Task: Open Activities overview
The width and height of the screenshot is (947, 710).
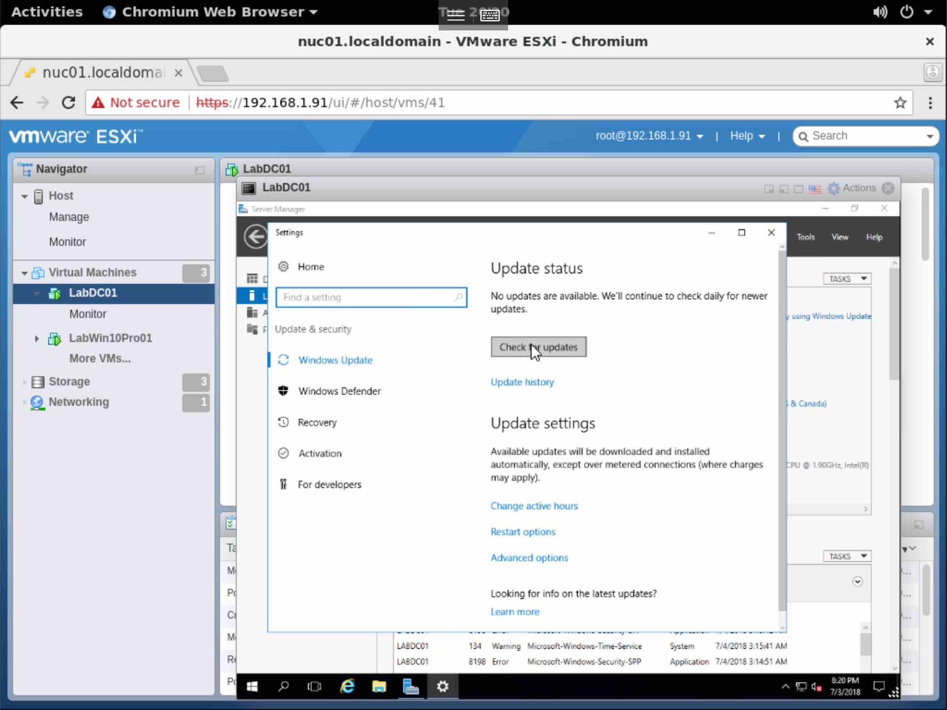Action: pyautogui.click(x=47, y=12)
